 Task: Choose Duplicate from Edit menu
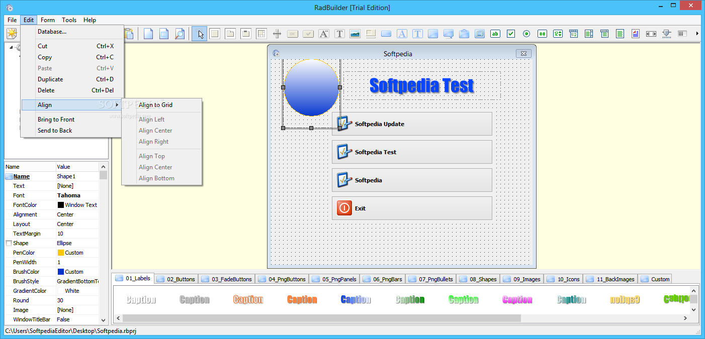point(71,79)
